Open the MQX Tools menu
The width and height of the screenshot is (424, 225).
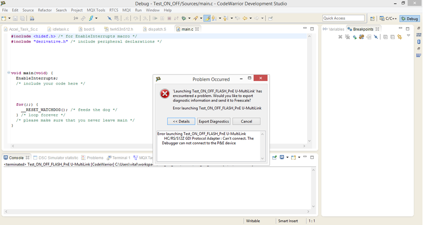click(x=96, y=10)
